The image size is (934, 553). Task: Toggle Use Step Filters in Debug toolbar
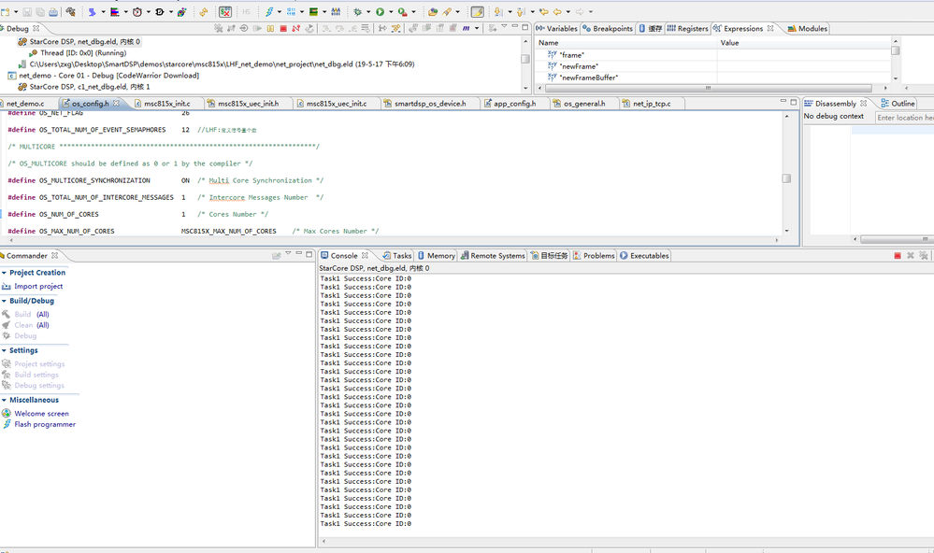(395, 28)
